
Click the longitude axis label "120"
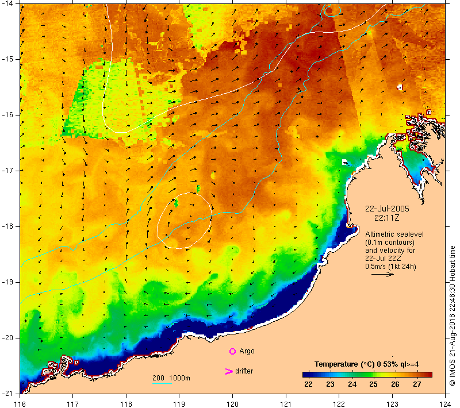[233, 404]
